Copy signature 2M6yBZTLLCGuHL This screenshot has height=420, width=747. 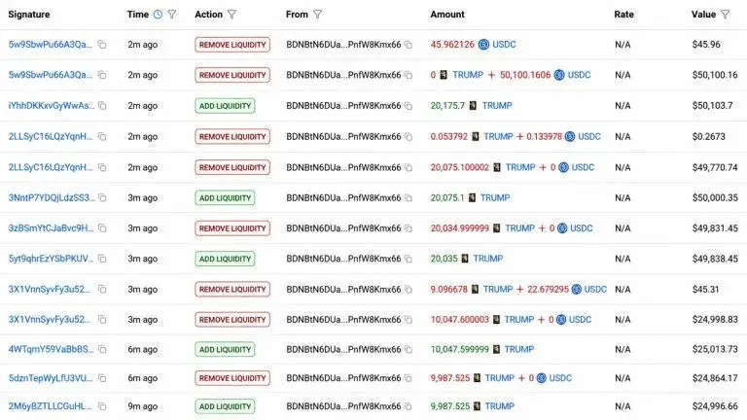pos(102,406)
